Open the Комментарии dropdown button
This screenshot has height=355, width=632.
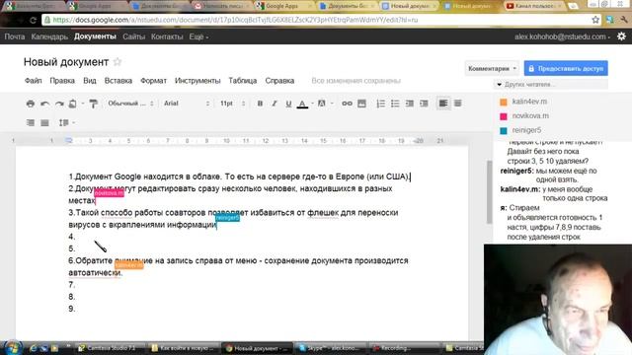click(x=492, y=68)
